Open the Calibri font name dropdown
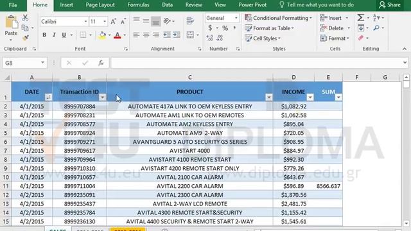The image size is (411, 231). coord(85,21)
